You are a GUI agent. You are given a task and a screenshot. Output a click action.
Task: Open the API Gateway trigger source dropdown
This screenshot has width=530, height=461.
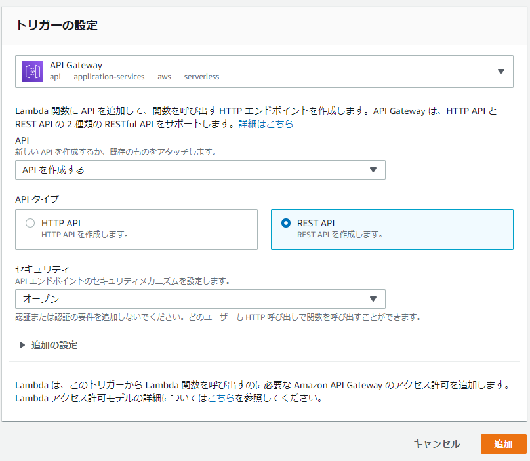coord(264,71)
